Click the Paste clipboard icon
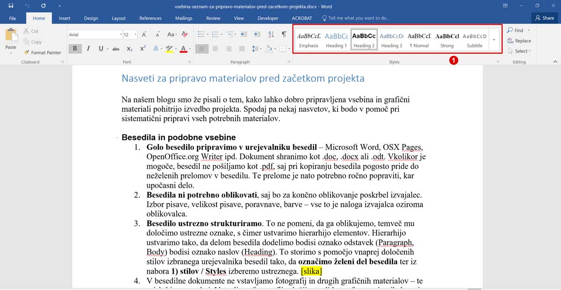 point(11,35)
